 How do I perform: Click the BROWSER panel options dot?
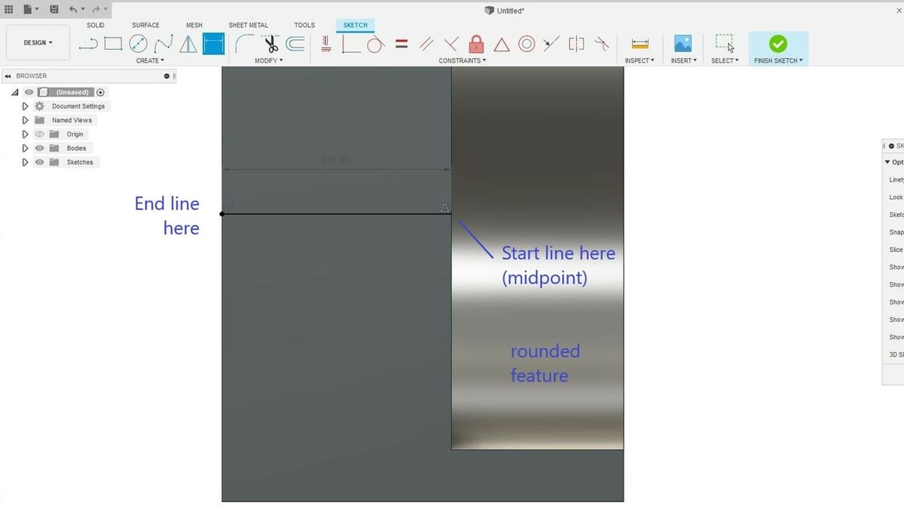pyautogui.click(x=166, y=76)
